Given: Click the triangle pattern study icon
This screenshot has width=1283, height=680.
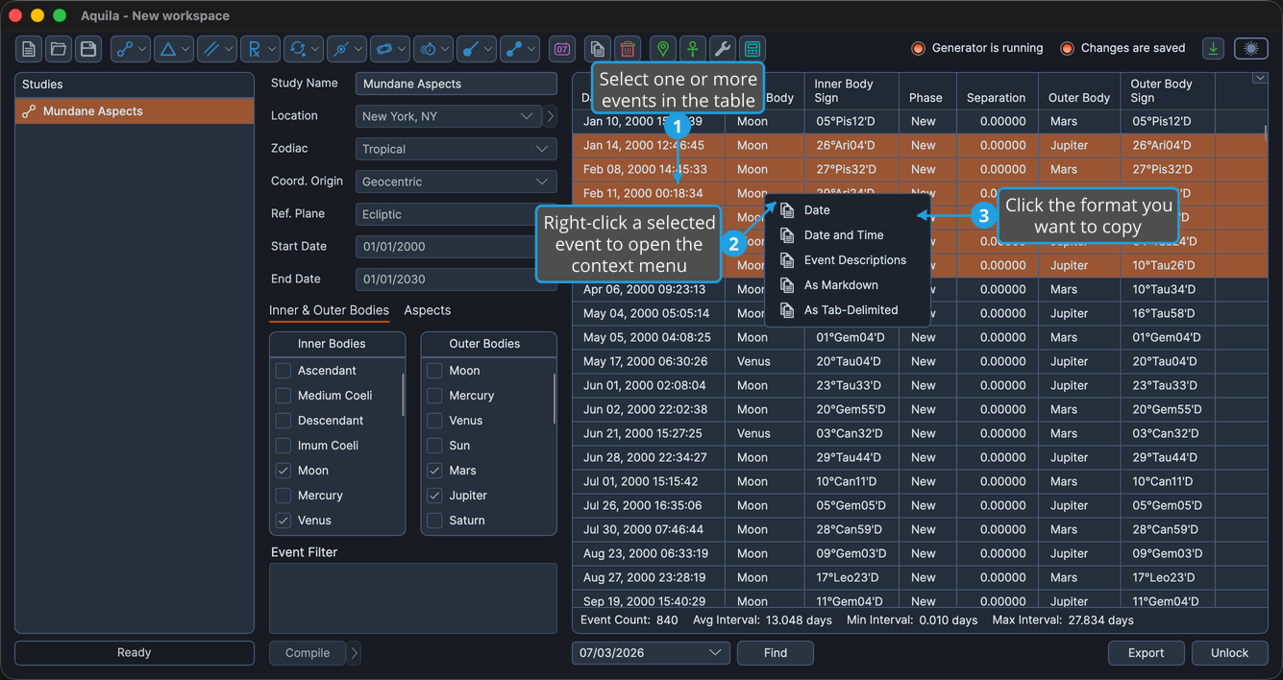Looking at the screenshot, I should [x=168, y=49].
